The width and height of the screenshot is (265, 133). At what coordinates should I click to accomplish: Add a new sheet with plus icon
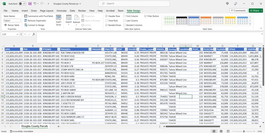point(58,126)
